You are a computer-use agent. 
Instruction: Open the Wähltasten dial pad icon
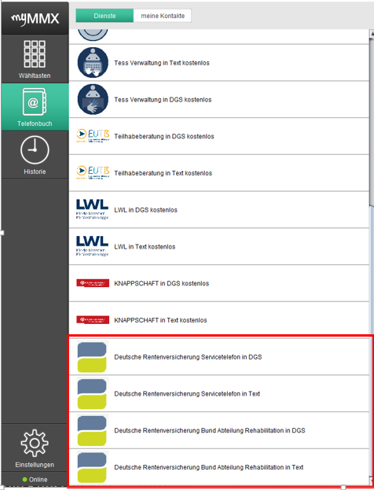35,54
